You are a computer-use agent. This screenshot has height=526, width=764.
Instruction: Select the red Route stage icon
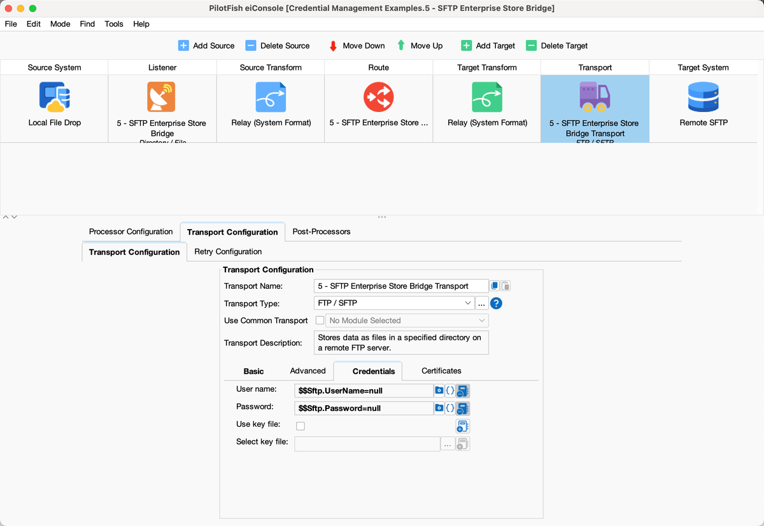pyautogui.click(x=379, y=97)
